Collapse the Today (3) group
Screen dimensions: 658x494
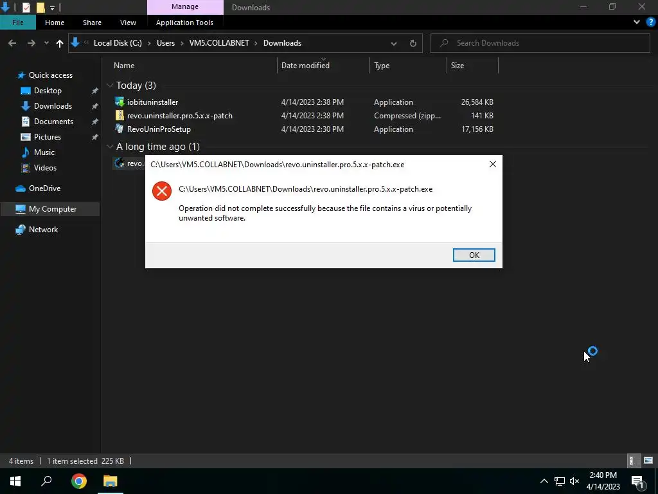(x=110, y=86)
